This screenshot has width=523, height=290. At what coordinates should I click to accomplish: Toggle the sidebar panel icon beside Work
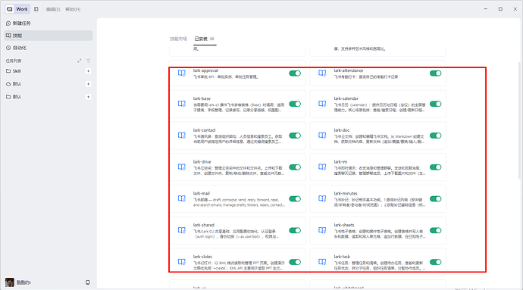(x=36, y=9)
